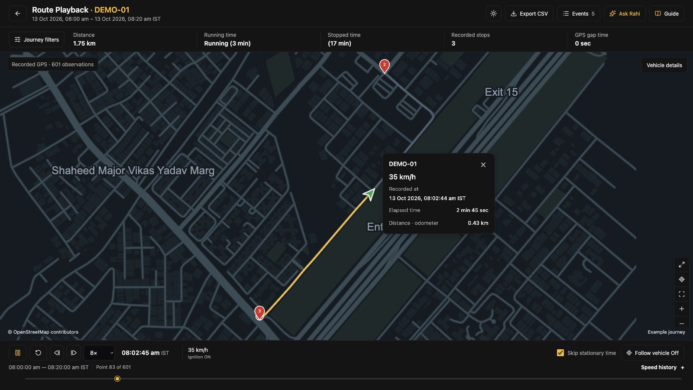Screen dimensions: 693x390
Task: Click the 2 min 45 sec elapsed time
Action: pos(473,210)
